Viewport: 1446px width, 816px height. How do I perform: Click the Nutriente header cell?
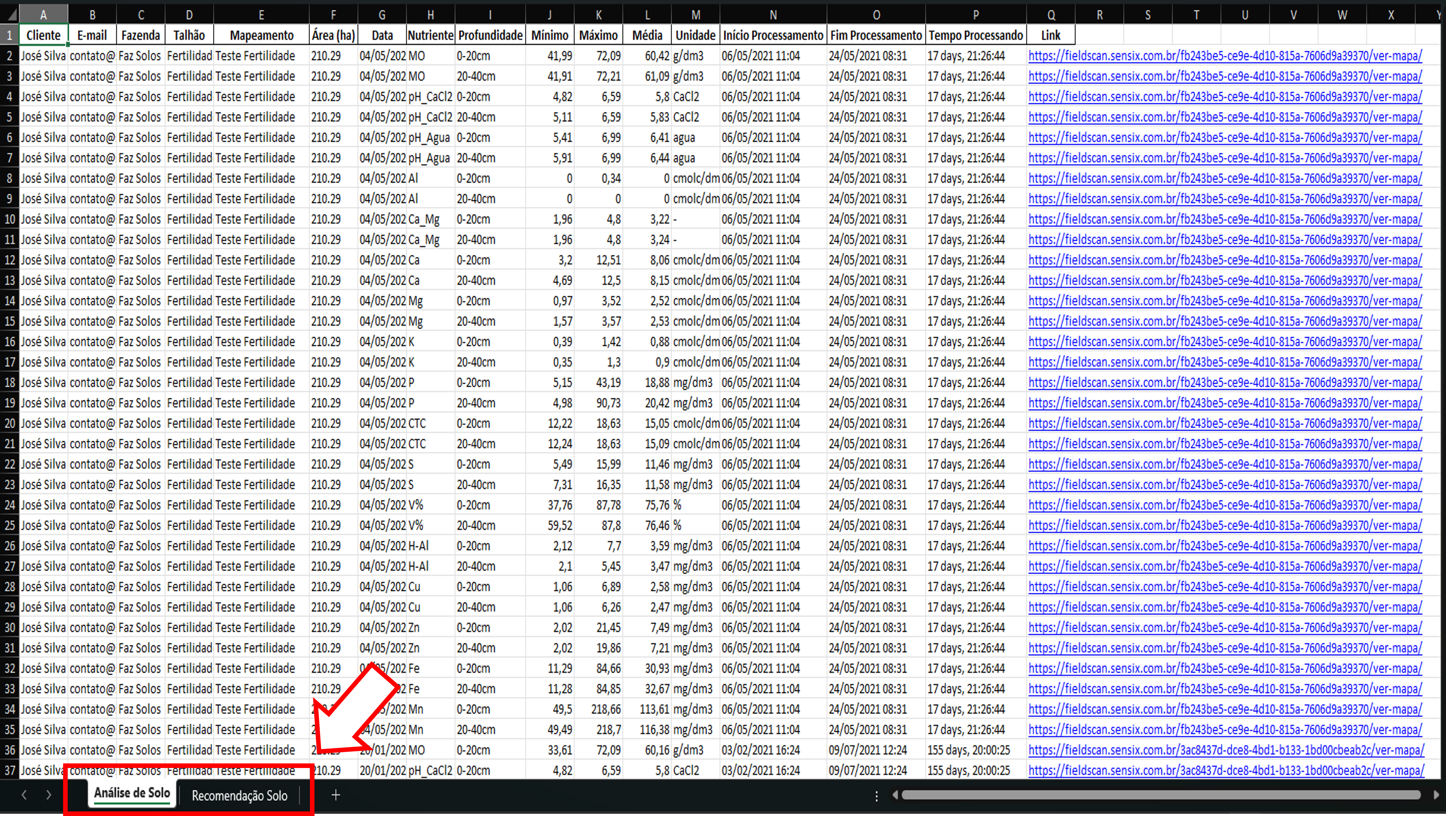(x=430, y=36)
